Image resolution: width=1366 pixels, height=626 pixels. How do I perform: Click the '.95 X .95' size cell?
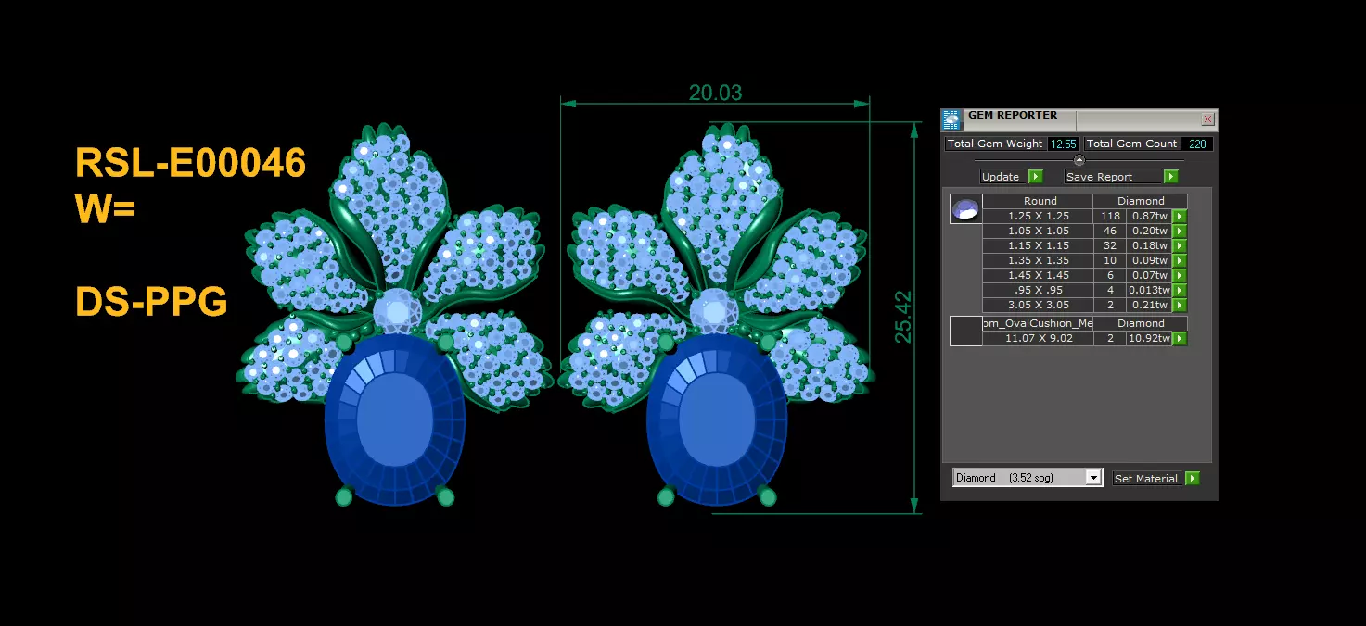[1038, 290]
